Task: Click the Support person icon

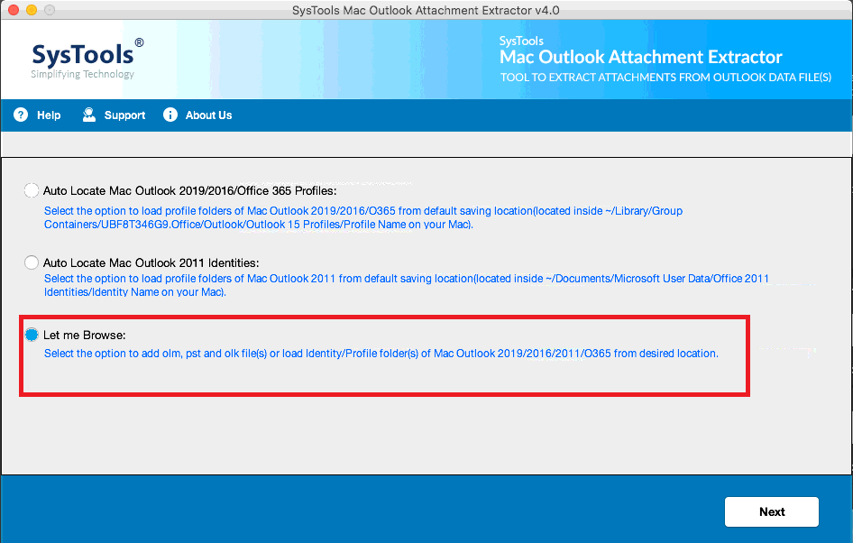Action: pos(88,115)
